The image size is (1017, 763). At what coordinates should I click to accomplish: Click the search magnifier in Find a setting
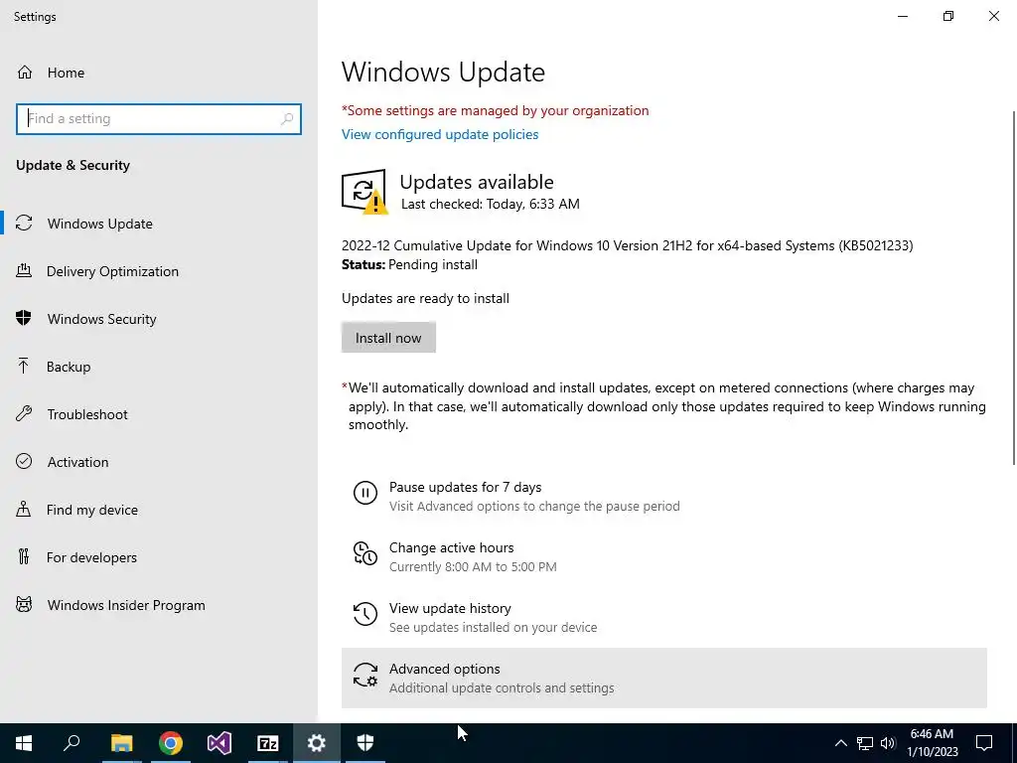[x=287, y=119]
